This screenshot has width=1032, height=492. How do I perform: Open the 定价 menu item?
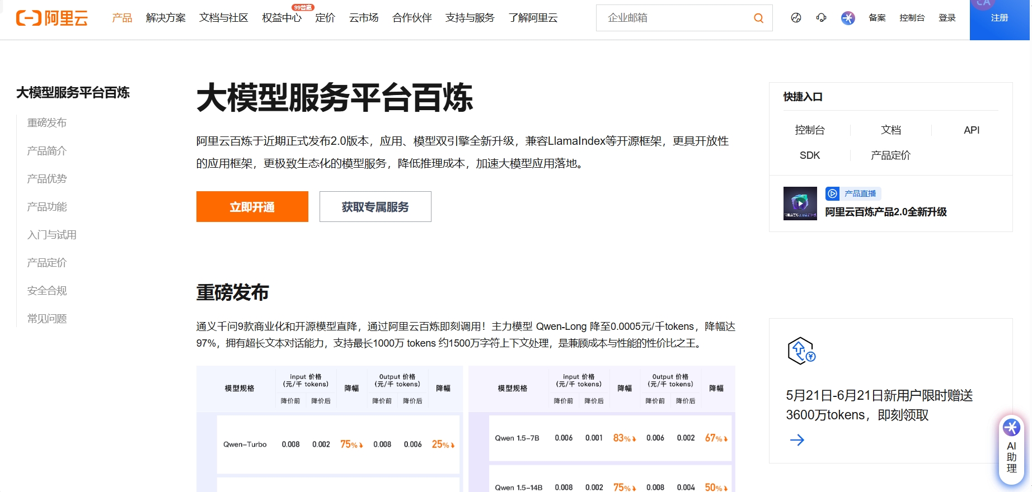coord(325,18)
